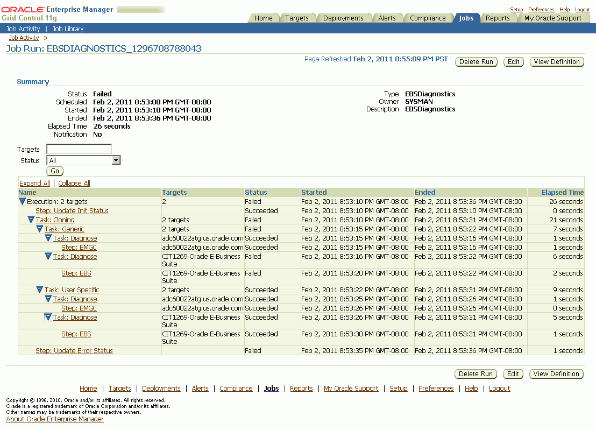This screenshot has height=430, width=596.
Task: Focus the Targets filter text field
Action: (79, 149)
